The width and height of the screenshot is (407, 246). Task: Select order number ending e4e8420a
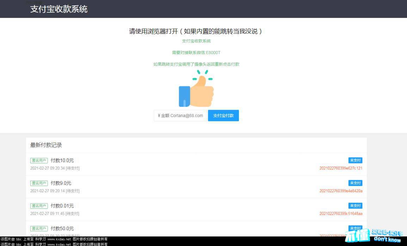(341, 191)
